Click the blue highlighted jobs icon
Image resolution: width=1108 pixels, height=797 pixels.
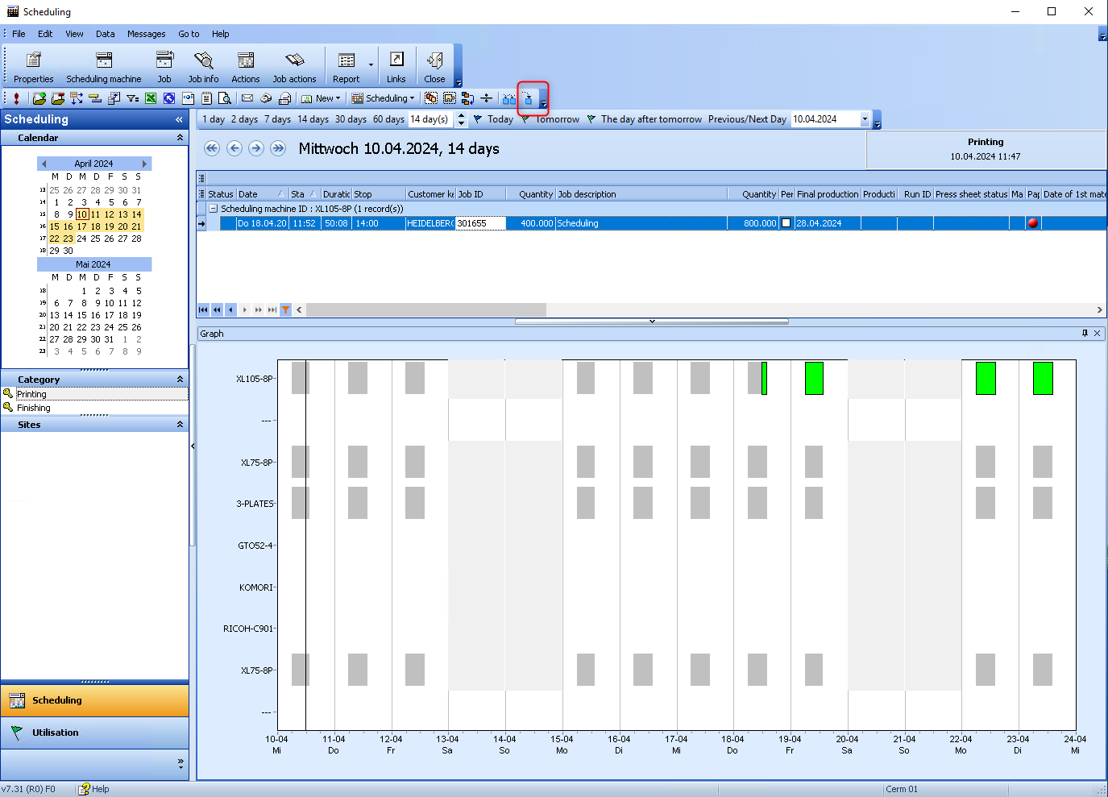[x=529, y=98]
